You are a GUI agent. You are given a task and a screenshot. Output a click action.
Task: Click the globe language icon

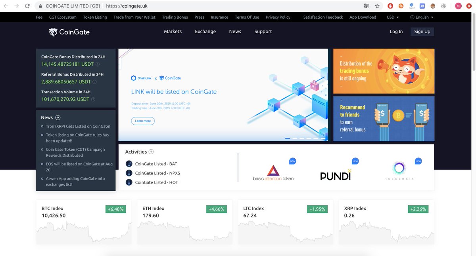click(412, 17)
